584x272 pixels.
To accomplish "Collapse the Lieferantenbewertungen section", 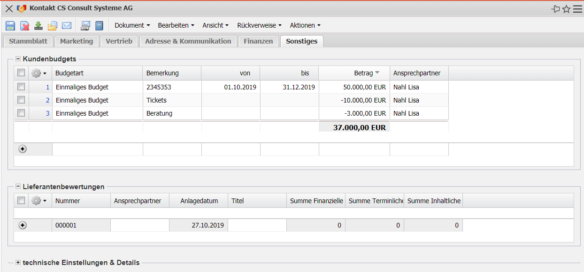I will (x=18, y=187).
